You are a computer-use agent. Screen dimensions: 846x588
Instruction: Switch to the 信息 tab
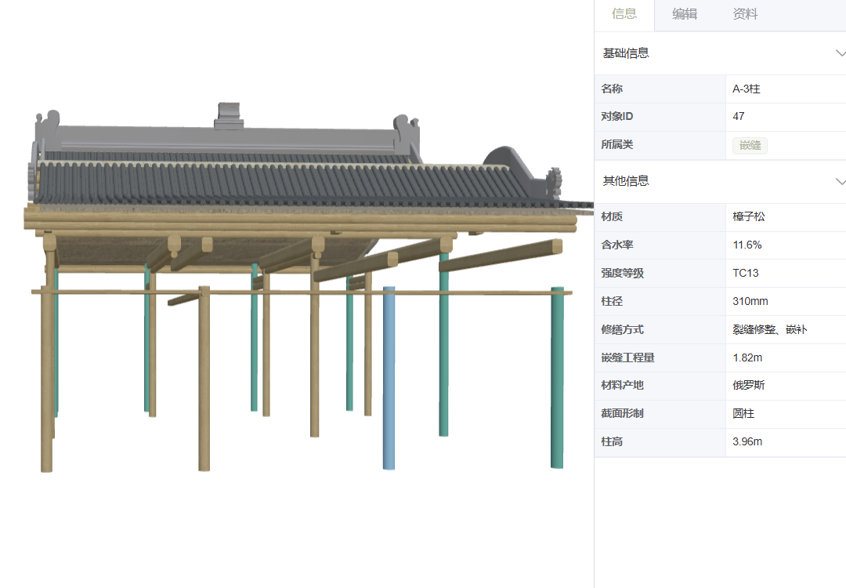(624, 14)
